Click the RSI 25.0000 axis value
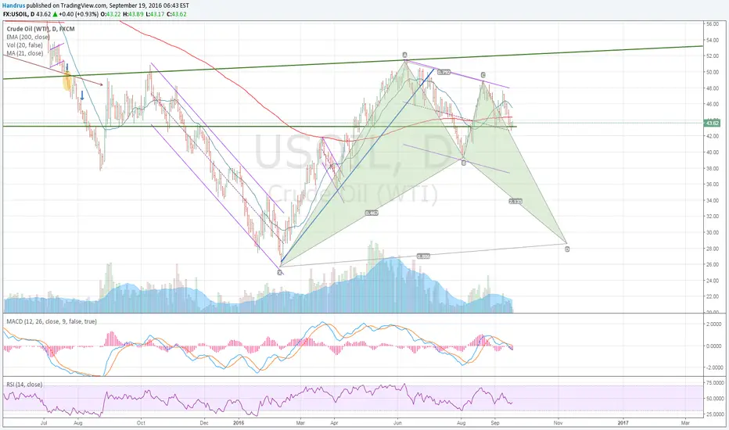The width and height of the screenshot is (729, 430). coord(713,414)
